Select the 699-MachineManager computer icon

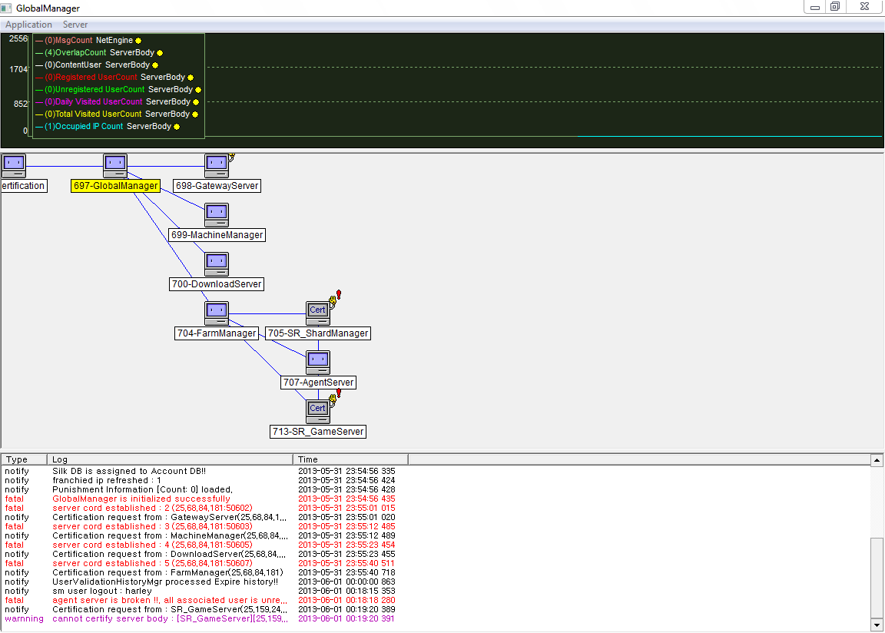coord(217,214)
